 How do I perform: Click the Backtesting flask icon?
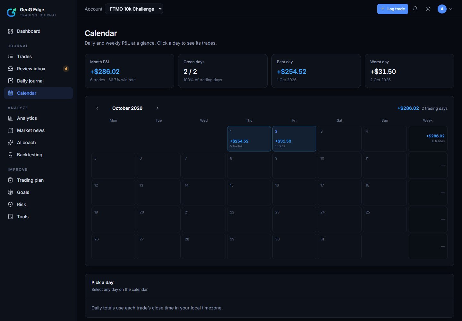[x=10, y=155]
